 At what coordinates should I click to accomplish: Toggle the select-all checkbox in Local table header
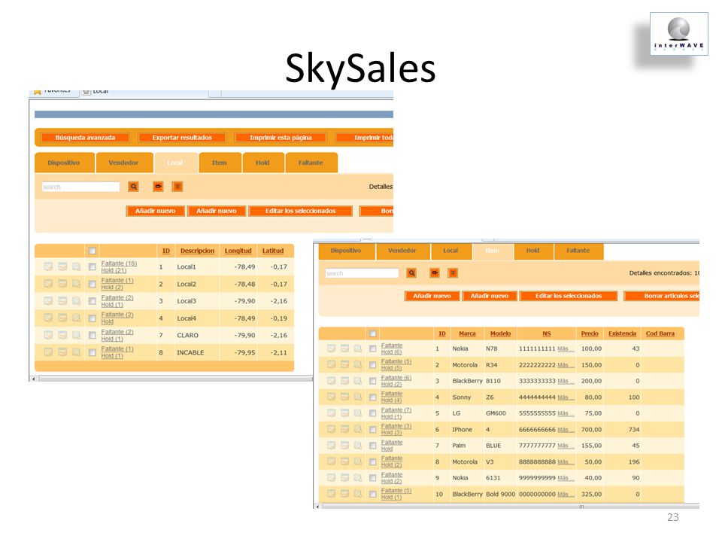92,251
